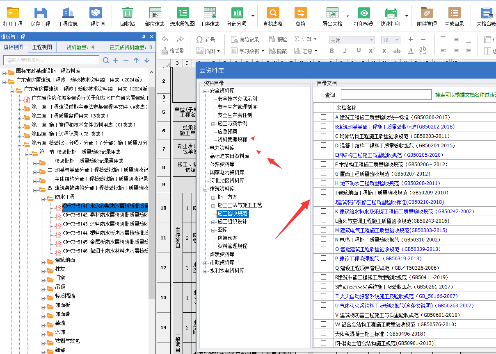Open 打印预览 print preview

point(363,13)
